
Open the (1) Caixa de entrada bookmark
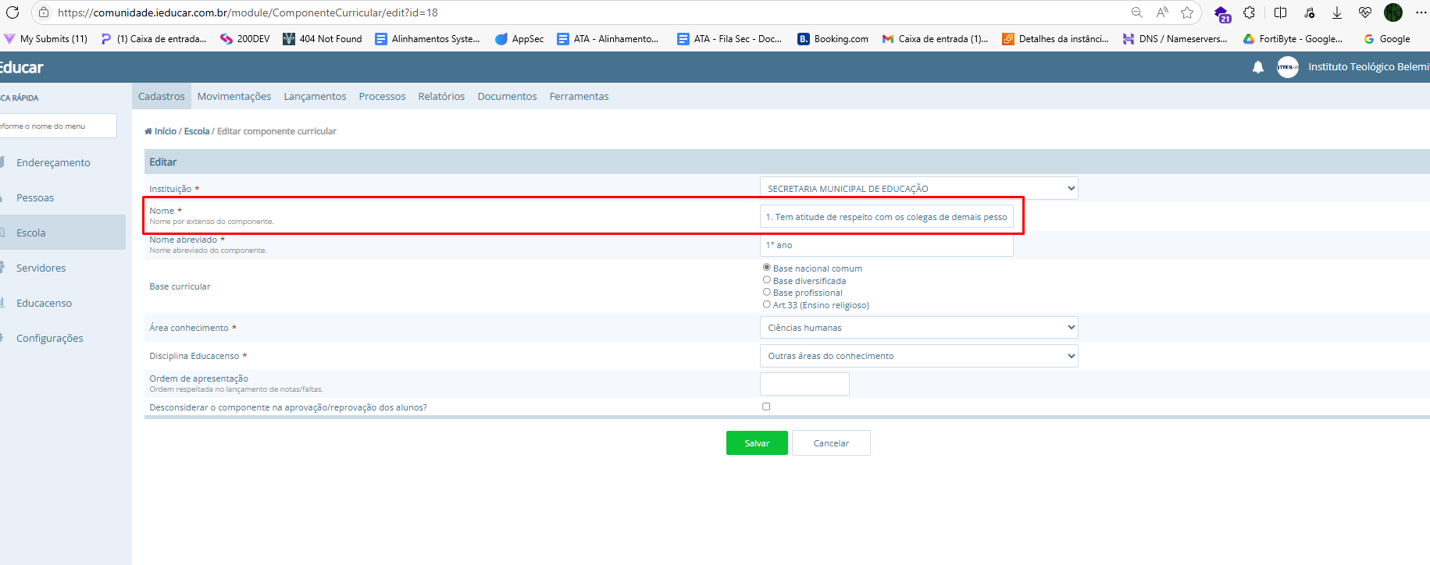153,39
